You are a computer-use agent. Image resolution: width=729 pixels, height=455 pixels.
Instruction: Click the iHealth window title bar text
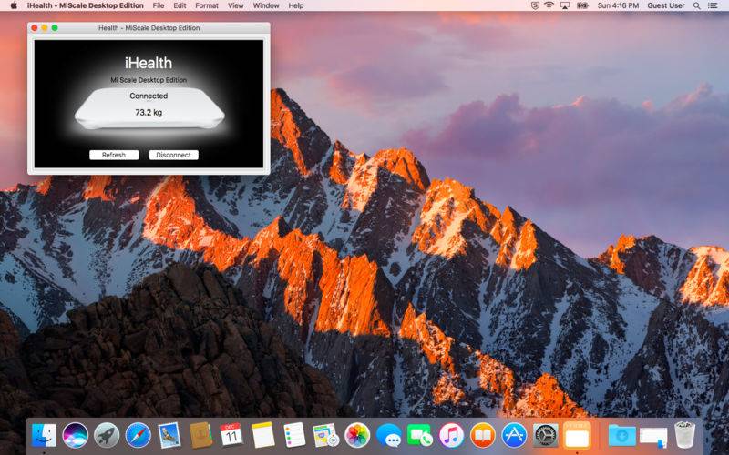click(149, 28)
